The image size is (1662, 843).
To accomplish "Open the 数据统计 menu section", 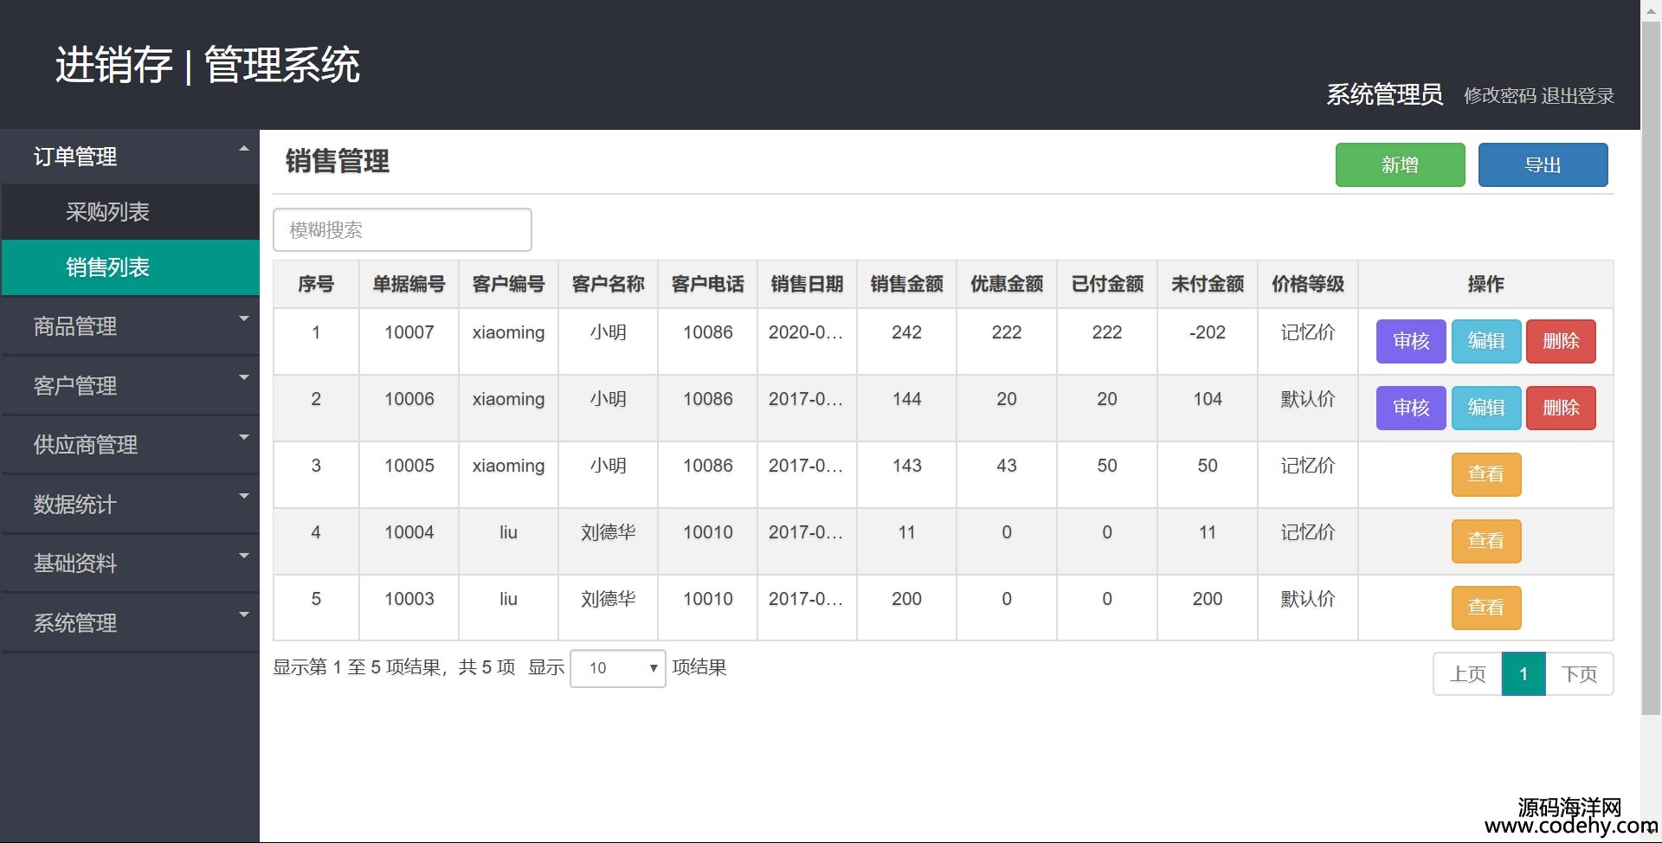I will tap(131, 504).
